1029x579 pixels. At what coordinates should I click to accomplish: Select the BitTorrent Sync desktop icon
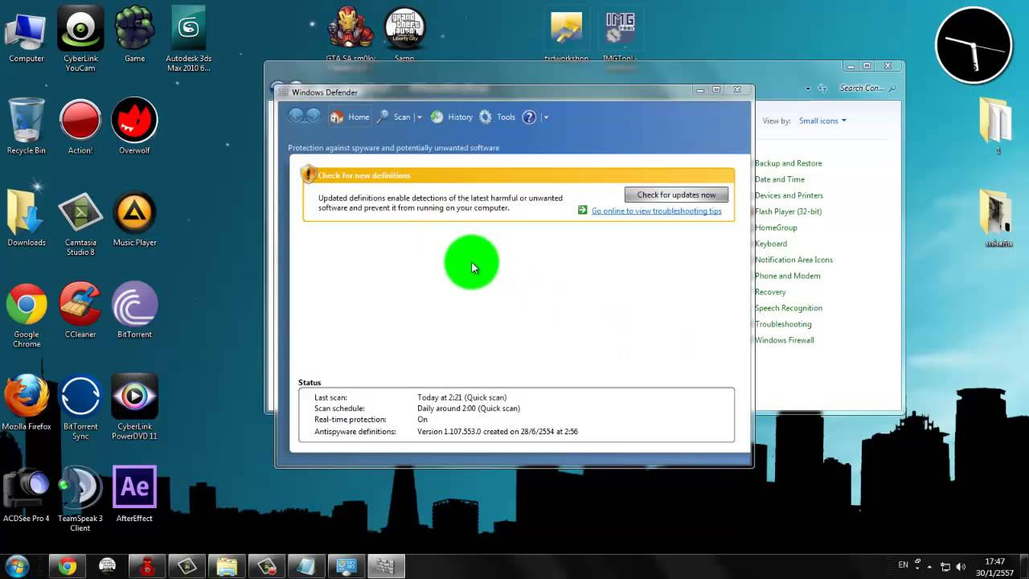point(80,407)
